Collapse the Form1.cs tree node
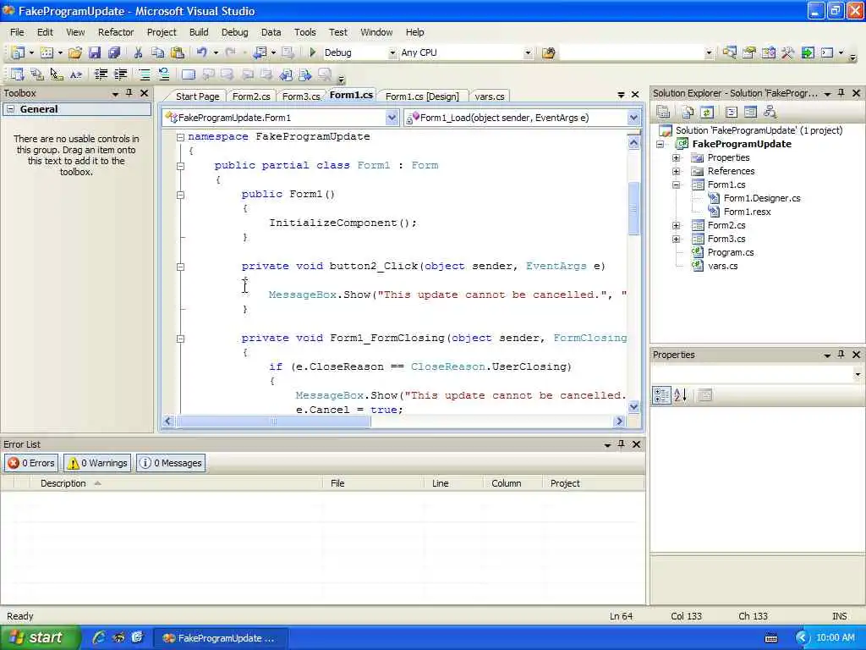Viewport: 866px width, 650px height. pyautogui.click(x=676, y=185)
